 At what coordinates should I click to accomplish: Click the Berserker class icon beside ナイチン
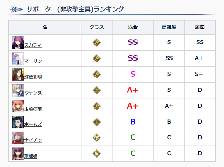point(97,137)
